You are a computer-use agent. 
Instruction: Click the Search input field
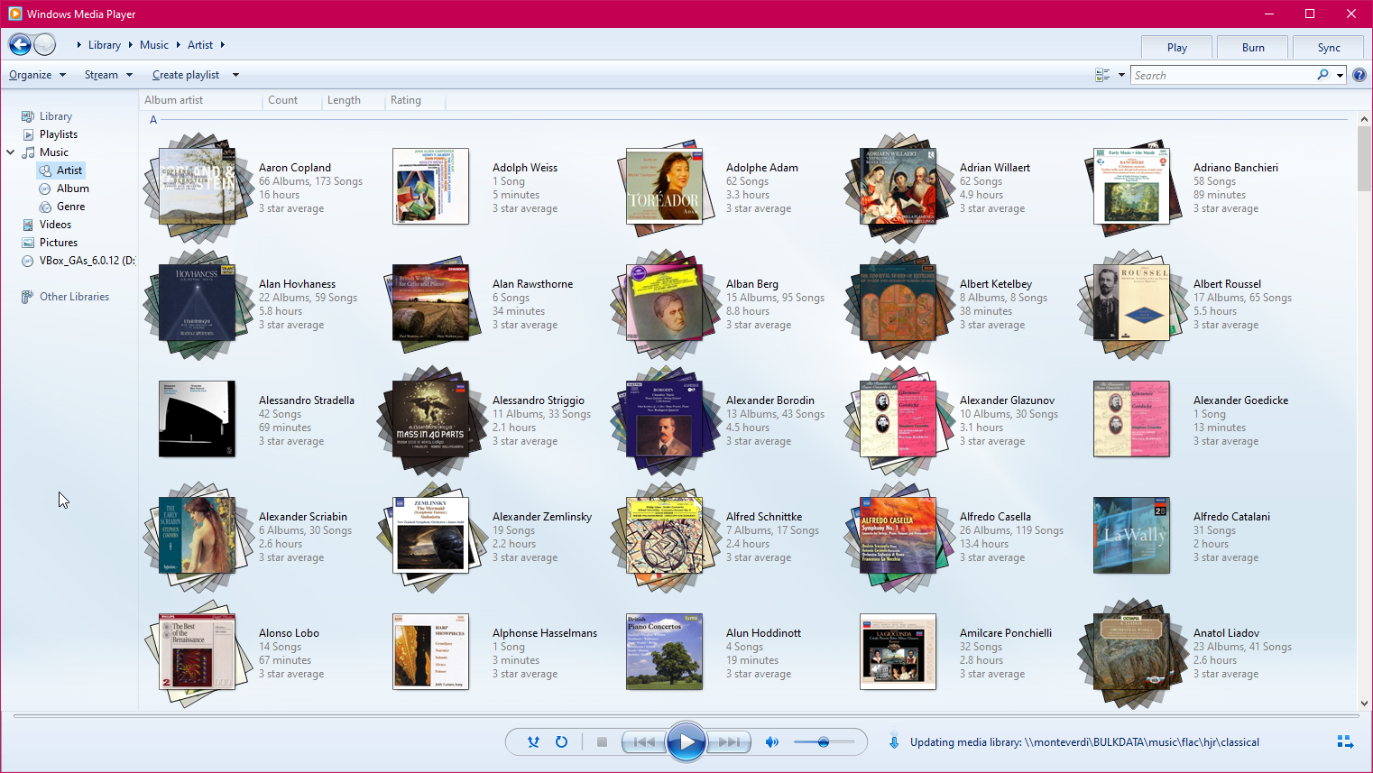click(1222, 75)
